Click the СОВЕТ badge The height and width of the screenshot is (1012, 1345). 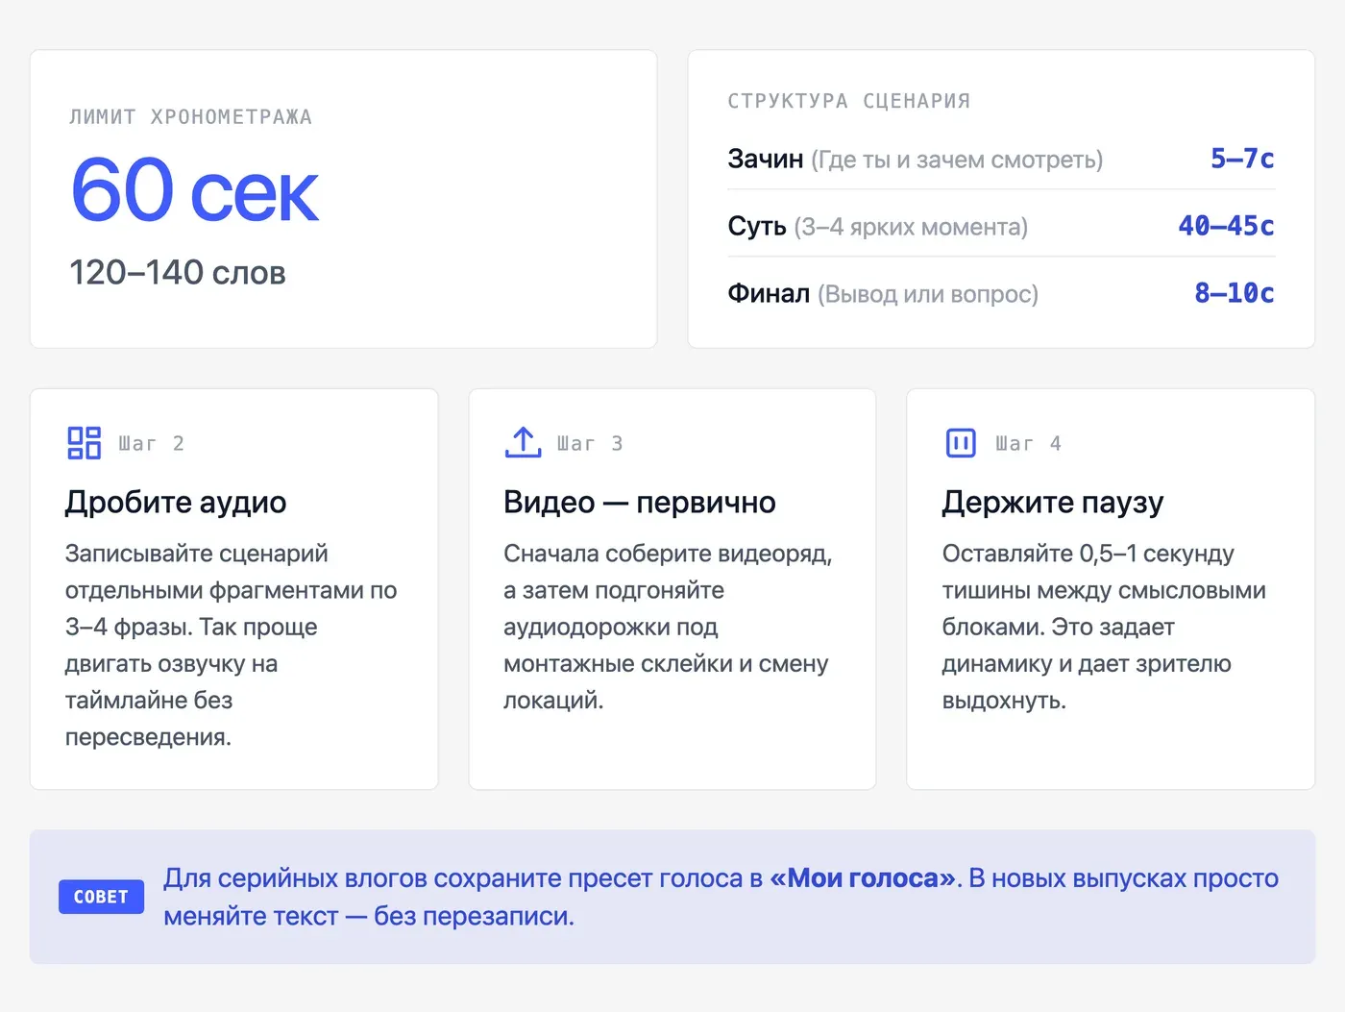101,897
